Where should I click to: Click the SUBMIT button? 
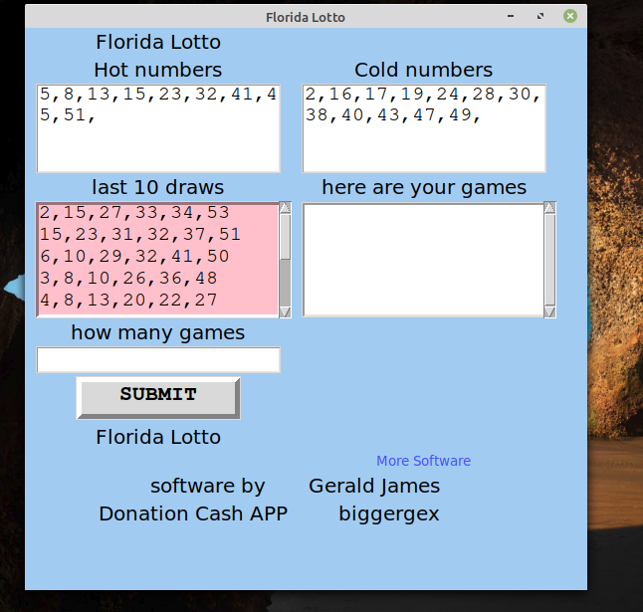coord(158,398)
